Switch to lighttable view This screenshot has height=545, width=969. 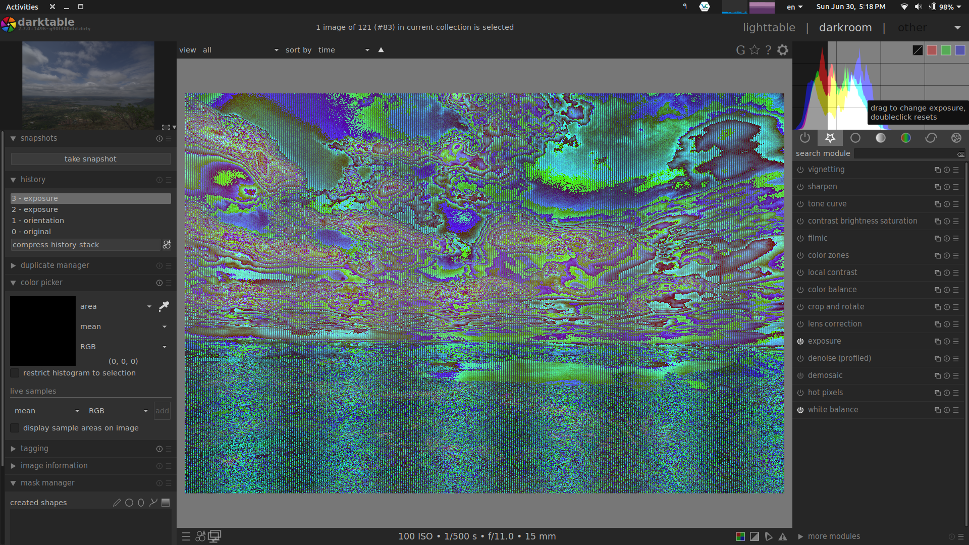[x=769, y=28]
